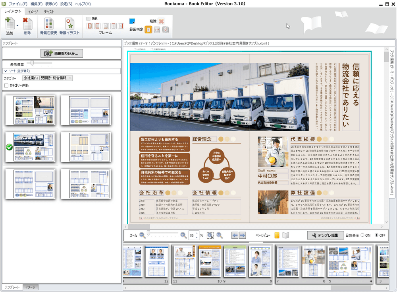
Task: Open the カテゴリー dropdown list
Action: tap(70, 78)
